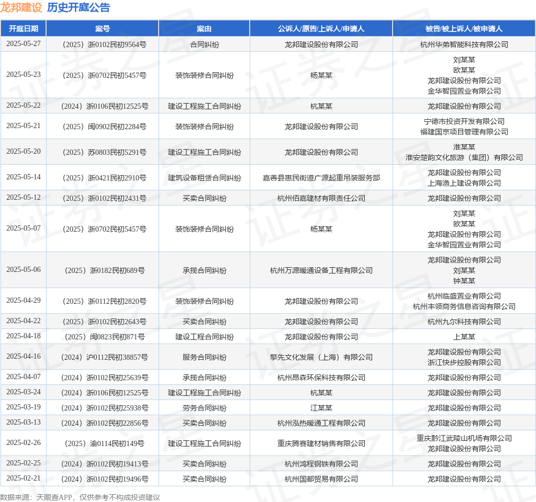Click the date cell 2025-05-12
Viewport: 536px width, 502px height.
(23, 198)
